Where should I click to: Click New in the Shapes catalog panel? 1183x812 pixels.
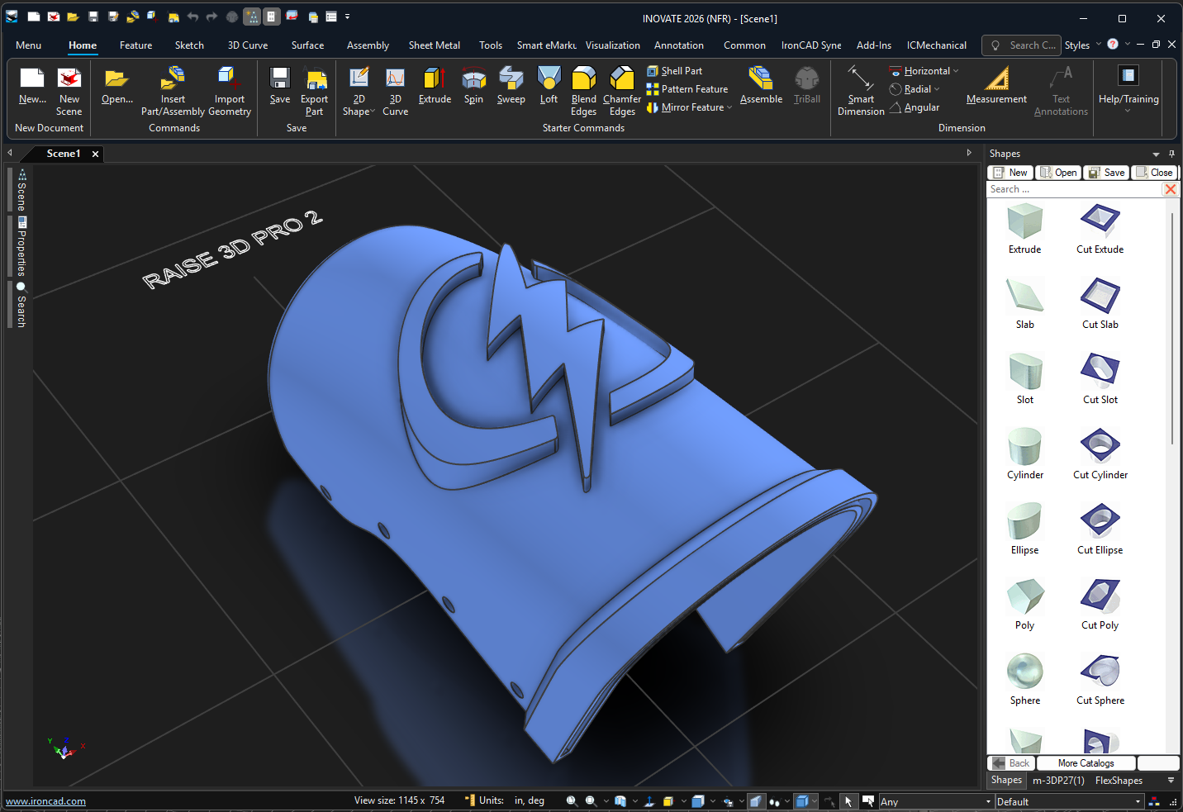(1010, 173)
